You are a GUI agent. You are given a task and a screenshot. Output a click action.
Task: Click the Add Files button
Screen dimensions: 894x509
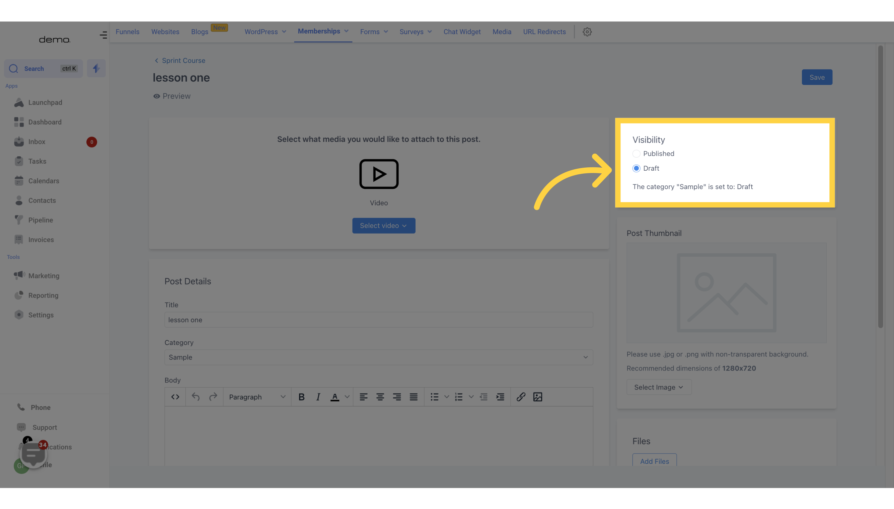(x=655, y=461)
